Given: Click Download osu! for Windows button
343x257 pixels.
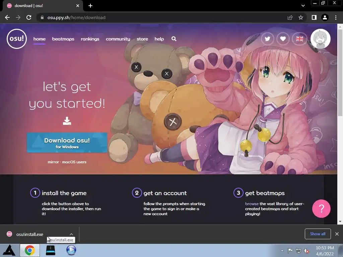Looking at the screenshot, I should 67,143.
